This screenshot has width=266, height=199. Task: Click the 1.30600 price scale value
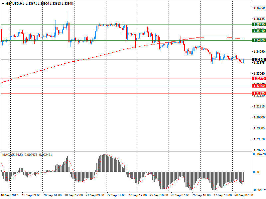tap(259, 117)
